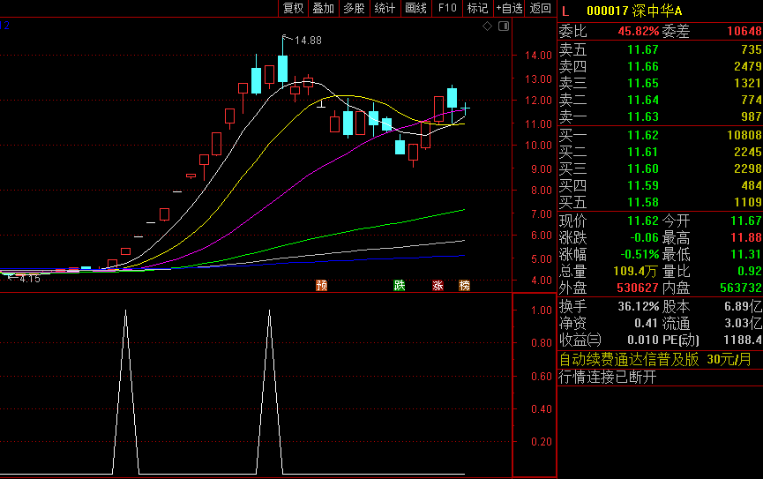Click the green 跌 marker icon
Screen dimensions: 763x479
click(400, 286)
